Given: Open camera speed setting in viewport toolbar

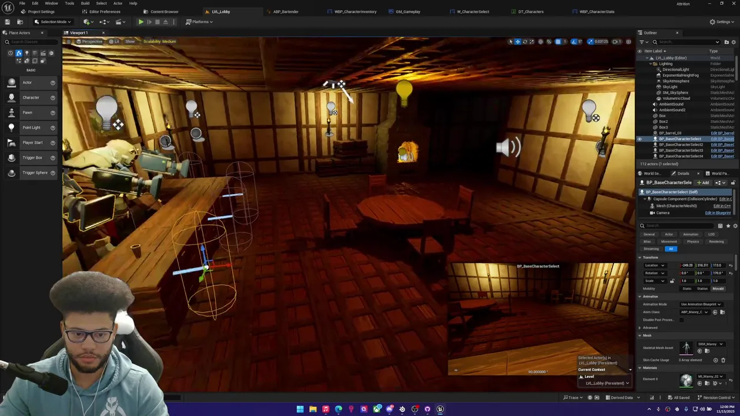Looking at the screenshot, I should click(x=617, y=42).
